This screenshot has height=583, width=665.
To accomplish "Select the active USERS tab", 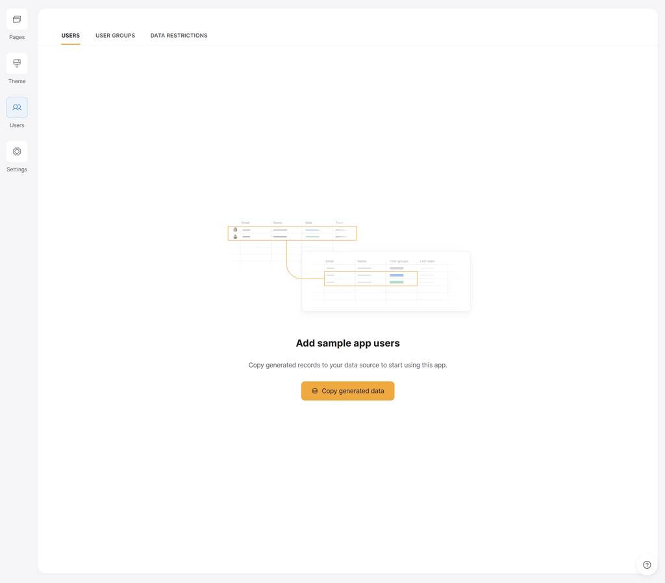I will (70, 36).
